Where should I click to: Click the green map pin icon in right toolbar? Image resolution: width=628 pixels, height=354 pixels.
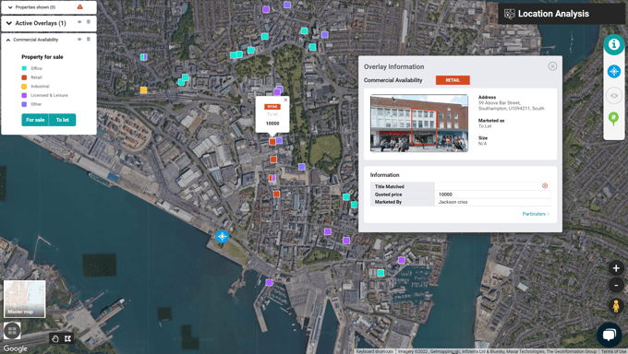point(613,119)
